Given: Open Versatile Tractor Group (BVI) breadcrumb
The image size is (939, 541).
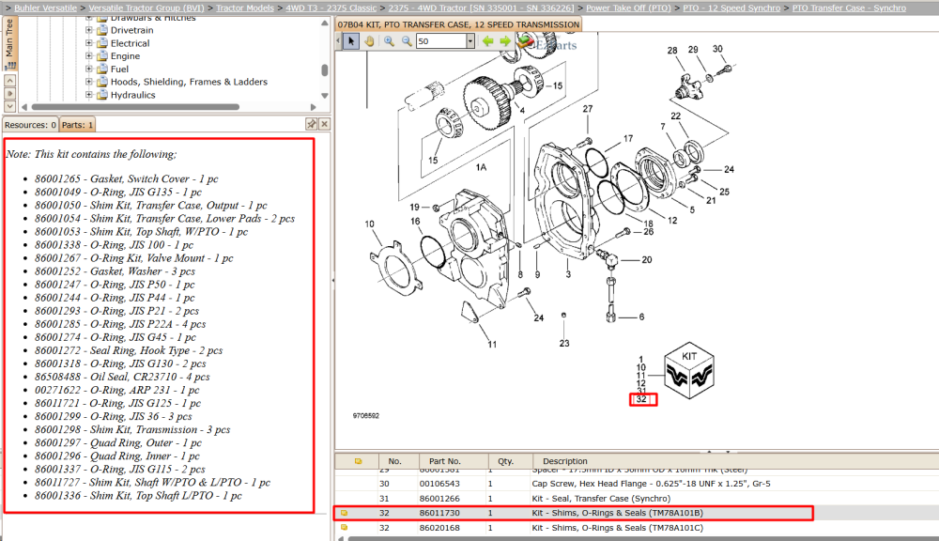Looking at the screenshot, I should point(146,8).
